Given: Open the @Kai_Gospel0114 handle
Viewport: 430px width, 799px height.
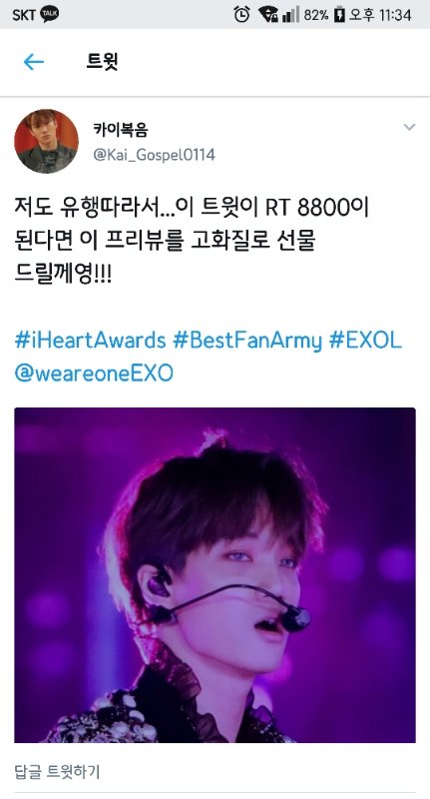Looking at the screenshot, I should click(155, 155).
